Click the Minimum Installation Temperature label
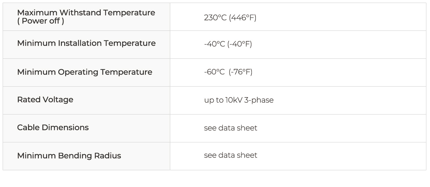The width and height of the screenshot is (430, 187). click(x=86, y=43)
